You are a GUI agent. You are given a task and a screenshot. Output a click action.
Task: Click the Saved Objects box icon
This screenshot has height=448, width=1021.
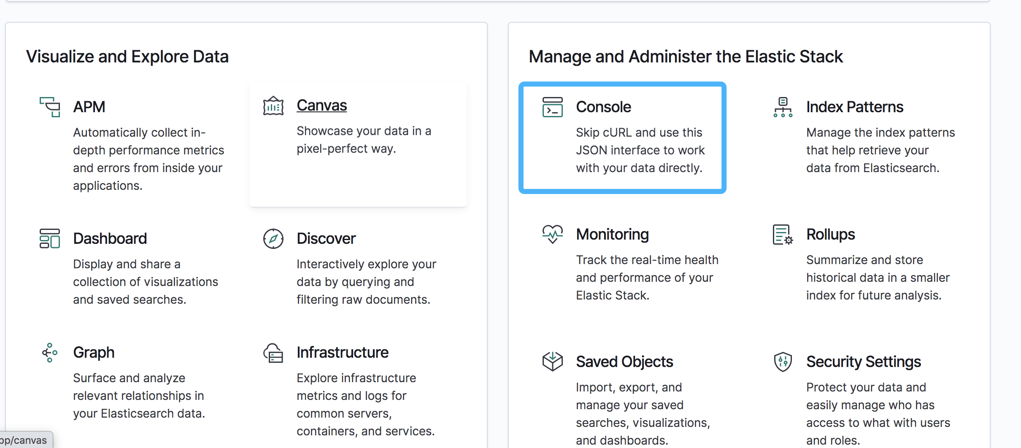[552, 362]
